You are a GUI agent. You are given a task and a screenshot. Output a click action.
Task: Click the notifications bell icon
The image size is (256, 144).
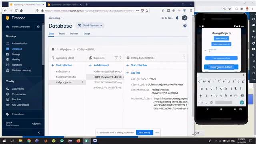coord(177,18)
